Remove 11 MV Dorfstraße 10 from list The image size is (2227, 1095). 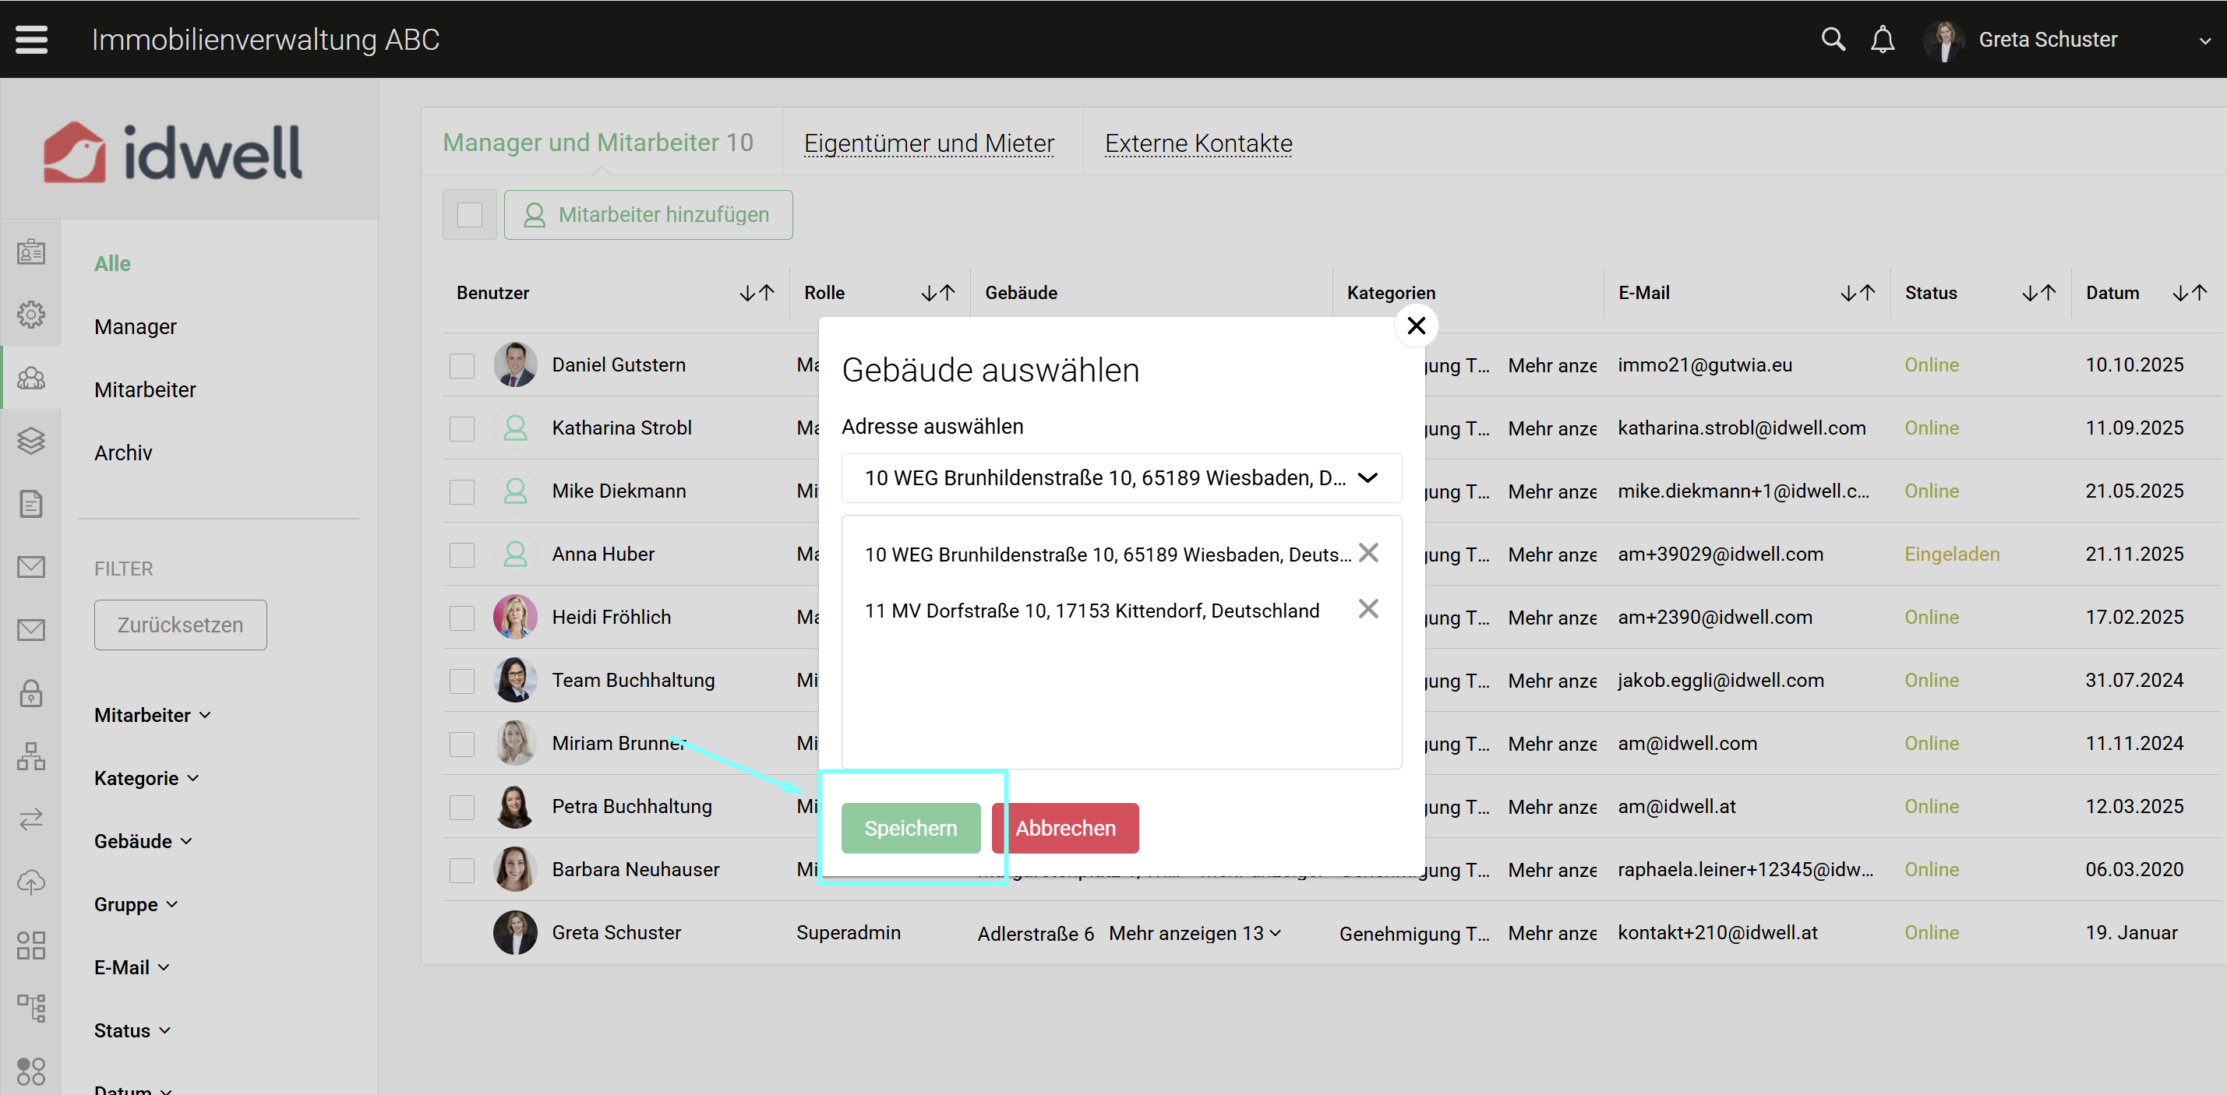1368,609
